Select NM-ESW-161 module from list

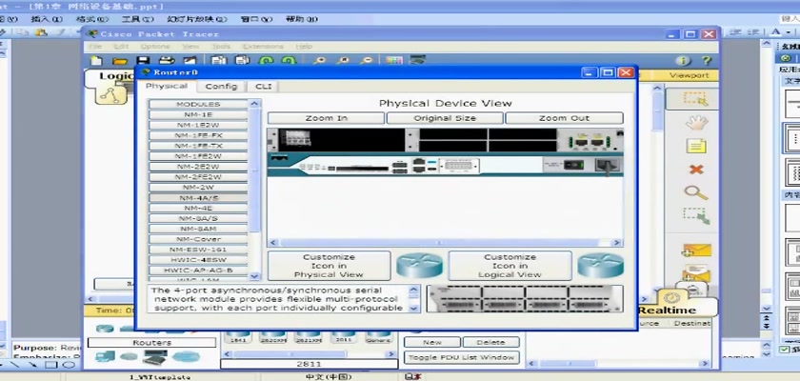click(x=198, y=250)
